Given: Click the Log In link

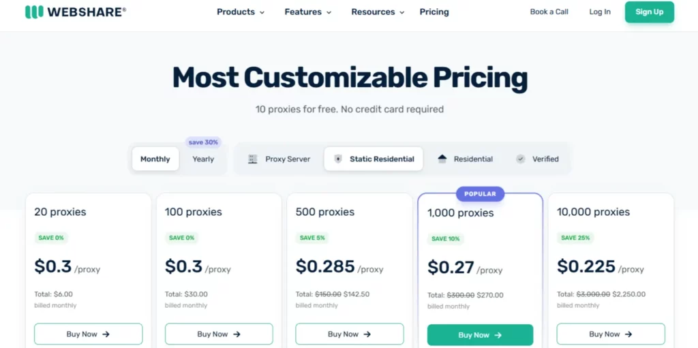Looking at the screenshot, I should tap(600, 12).
